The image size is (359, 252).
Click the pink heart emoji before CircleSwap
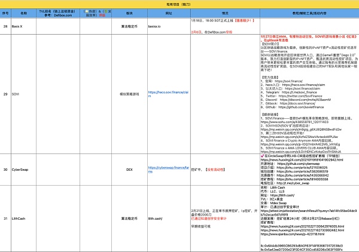(x=261, y=156)
